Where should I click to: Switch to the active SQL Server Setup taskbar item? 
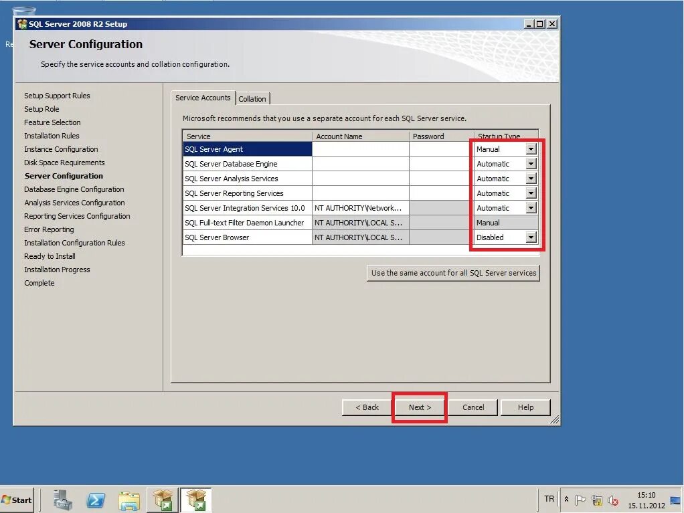click(x=196, y=500)
